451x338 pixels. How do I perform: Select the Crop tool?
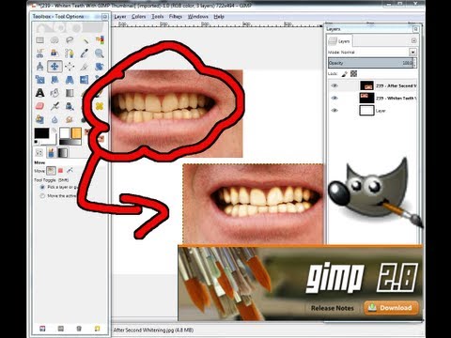[85, 67]
